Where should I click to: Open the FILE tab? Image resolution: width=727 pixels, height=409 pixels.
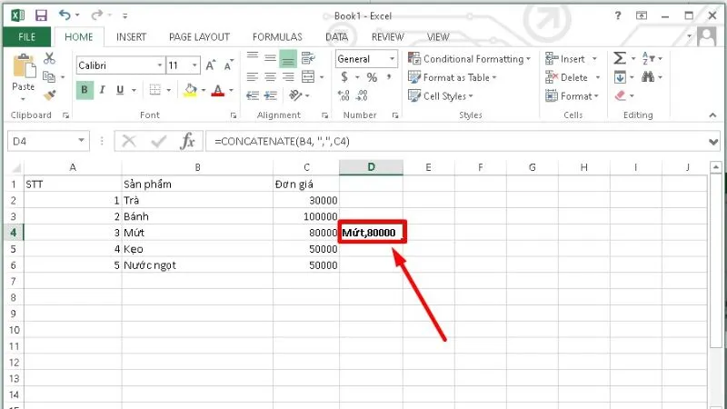click(x=27, y=37)
